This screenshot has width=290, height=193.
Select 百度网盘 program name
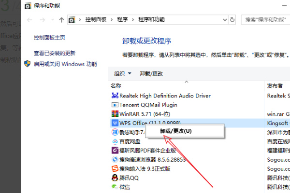(130, 141)
